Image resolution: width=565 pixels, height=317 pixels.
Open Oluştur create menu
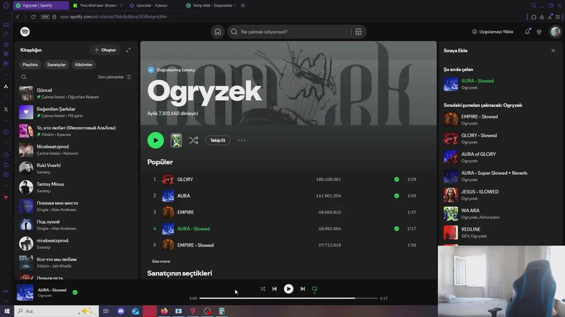tap(105, 50)
